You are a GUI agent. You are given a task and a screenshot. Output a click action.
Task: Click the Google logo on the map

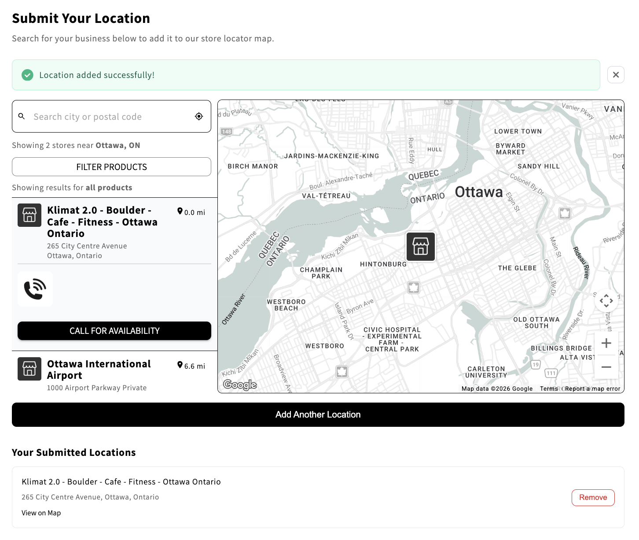[240, 384]
